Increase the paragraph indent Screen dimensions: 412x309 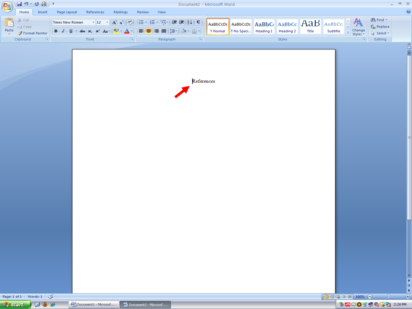click(181, 22)
